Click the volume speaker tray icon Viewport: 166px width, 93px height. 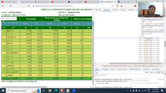[x=145, y=91]
